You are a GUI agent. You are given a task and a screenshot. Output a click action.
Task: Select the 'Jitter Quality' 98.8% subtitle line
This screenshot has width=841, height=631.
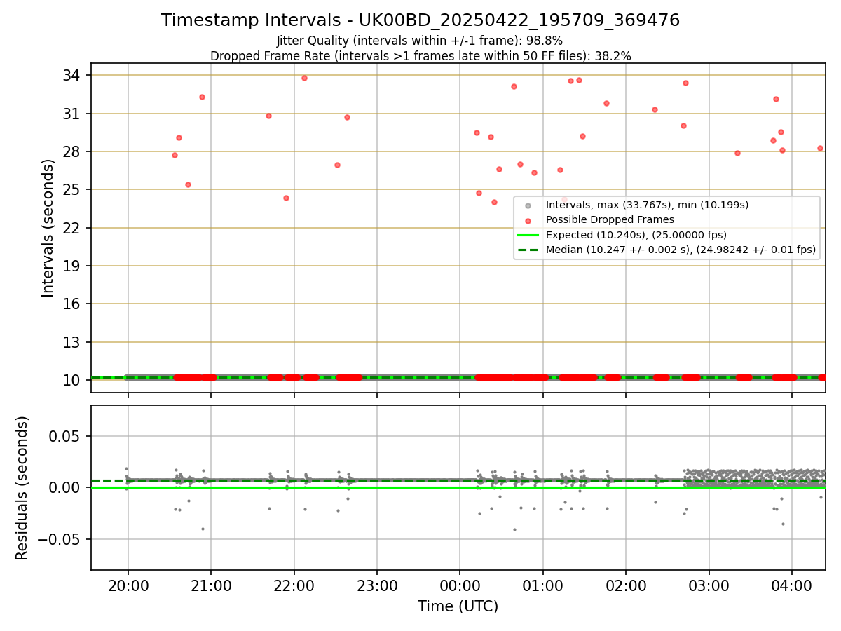(420, 41)
